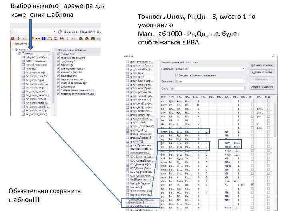
Task: Click the red circular icon beside the combo box
Action: [60, 32]
